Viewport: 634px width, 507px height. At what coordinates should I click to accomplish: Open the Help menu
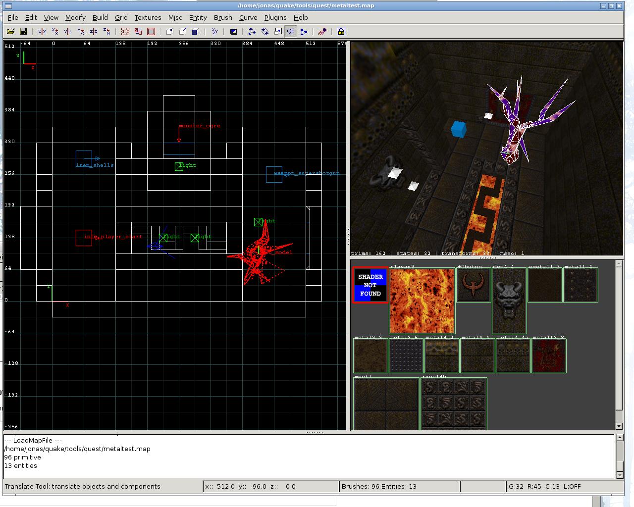tap(301, 17)
